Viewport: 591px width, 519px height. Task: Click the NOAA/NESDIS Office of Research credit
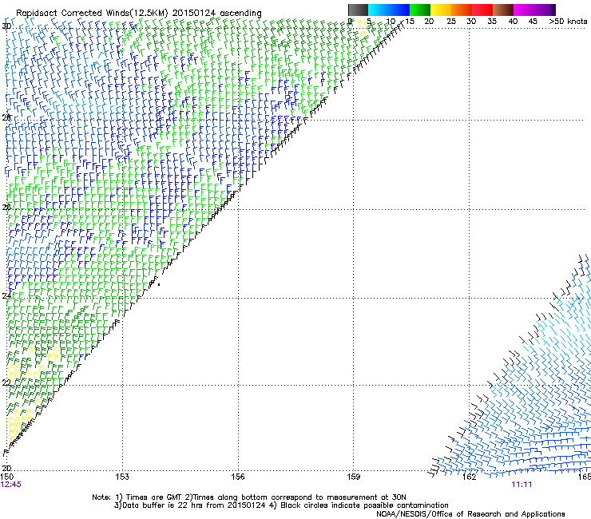coord(470,514)
